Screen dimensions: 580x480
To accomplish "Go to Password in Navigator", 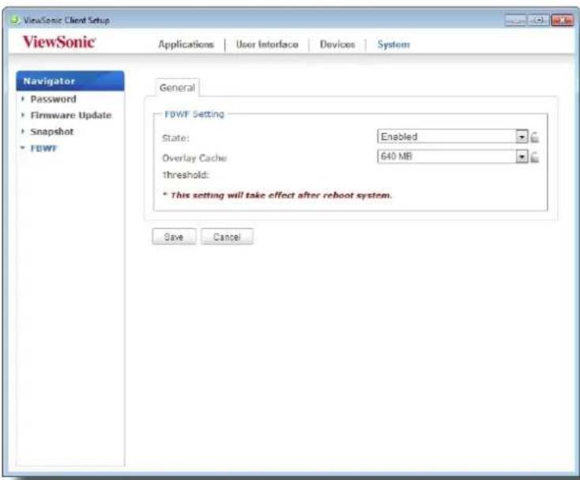I will tap(53, 99).
